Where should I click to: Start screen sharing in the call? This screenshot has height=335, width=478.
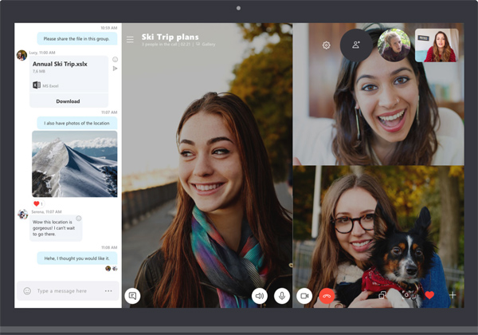point(383,295)
